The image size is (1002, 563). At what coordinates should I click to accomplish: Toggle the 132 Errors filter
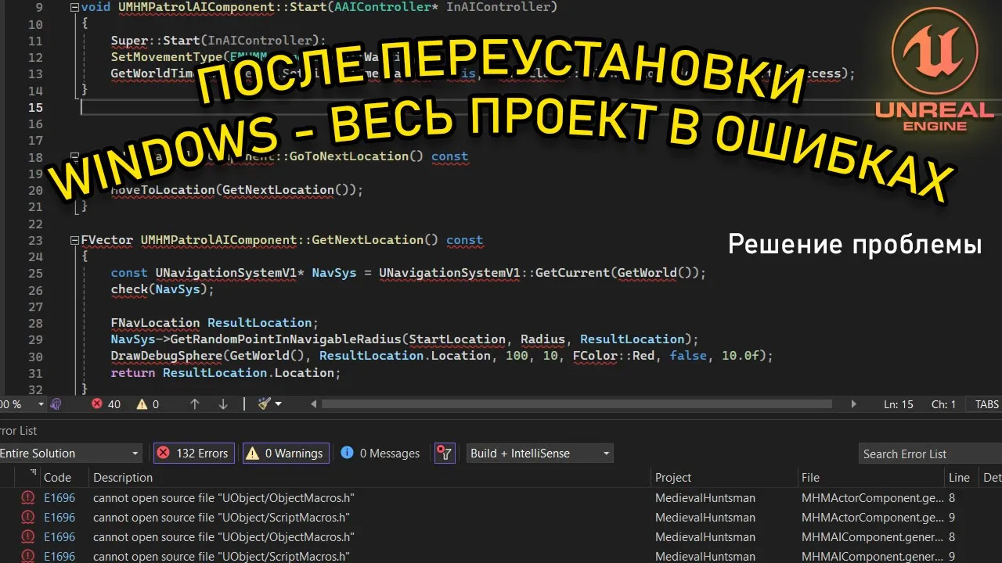[193, 454]
